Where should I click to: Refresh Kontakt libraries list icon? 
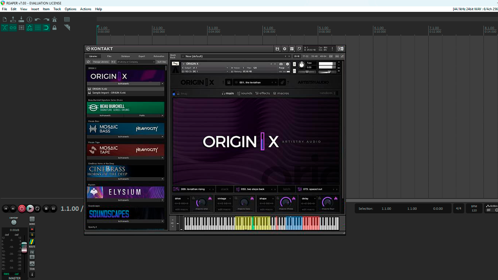[89, 62]
